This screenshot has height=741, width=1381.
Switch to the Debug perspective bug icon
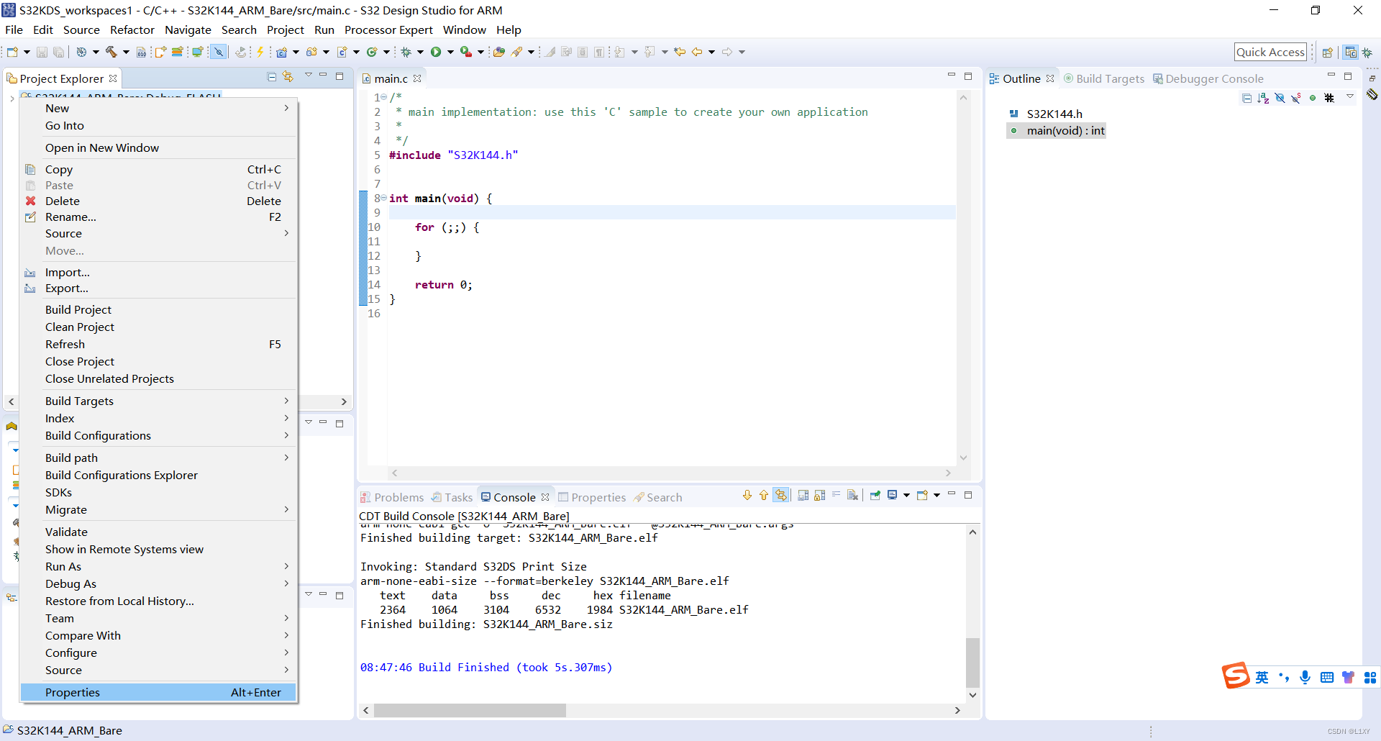1367,52
